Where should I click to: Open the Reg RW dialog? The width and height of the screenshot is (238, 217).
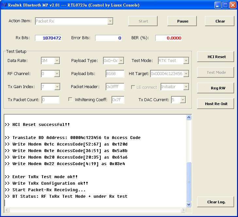(215, 88)
